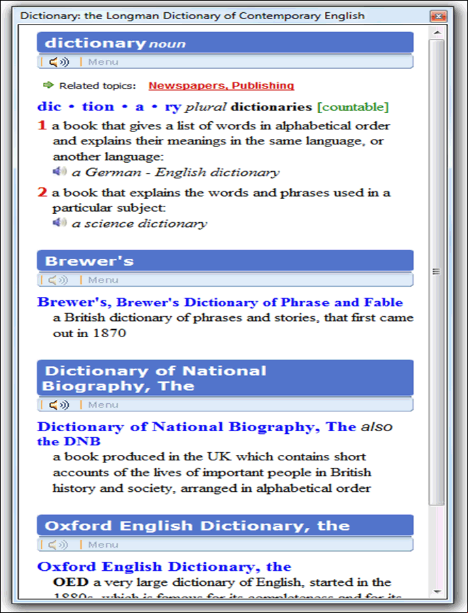Screen dimensions: 468x613
Task: Click the plural form 'dictionaries'
Action: coord(271,107)
